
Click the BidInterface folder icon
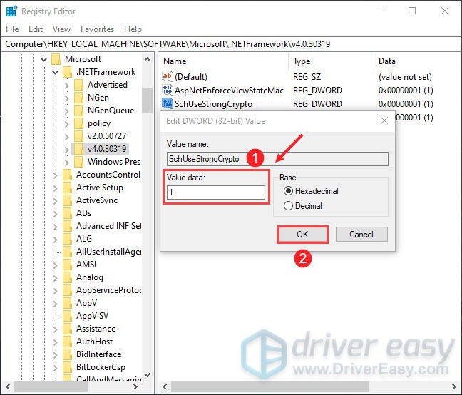[67, 354]
